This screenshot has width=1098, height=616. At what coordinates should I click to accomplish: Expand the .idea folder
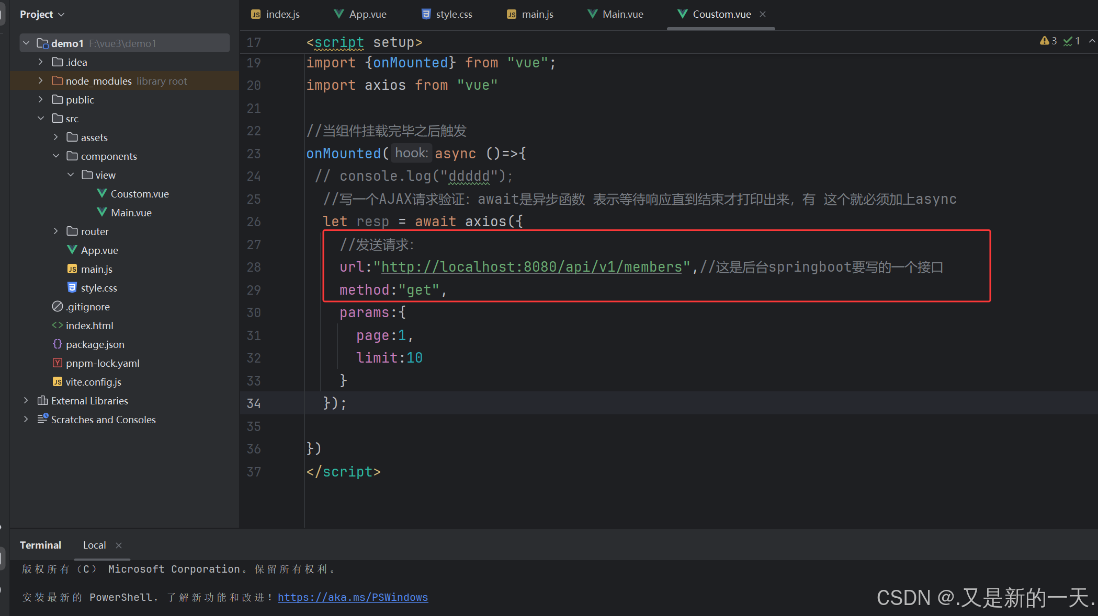41,62
